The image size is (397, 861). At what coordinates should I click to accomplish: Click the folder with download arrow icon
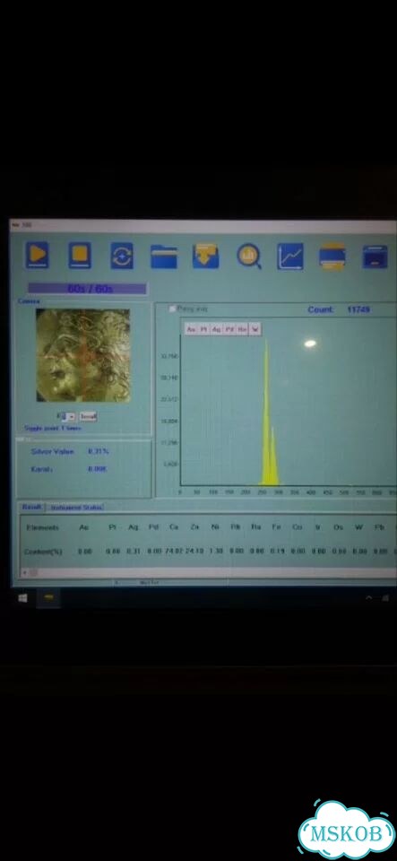[205, 257]
